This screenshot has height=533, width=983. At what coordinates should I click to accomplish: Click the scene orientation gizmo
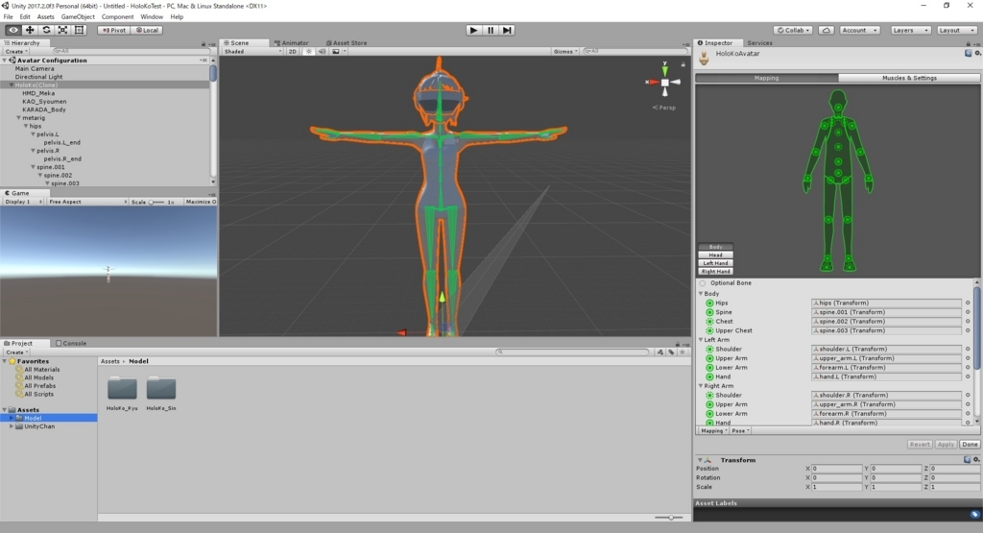(x=664, y=82)
